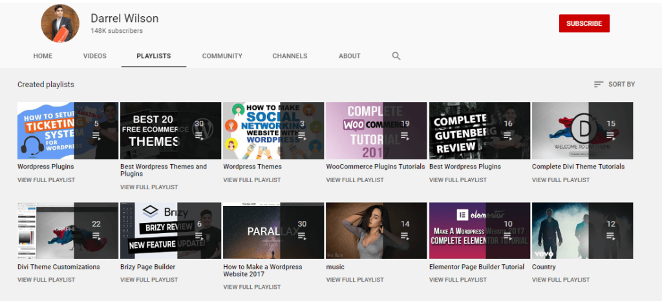Screen dimensions: 662x301
Task: Click video count 14 on music thumbnail
Action: (405, 224)
